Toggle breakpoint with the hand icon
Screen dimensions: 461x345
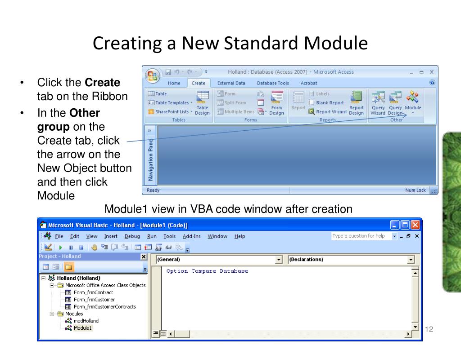pos(94,248)
